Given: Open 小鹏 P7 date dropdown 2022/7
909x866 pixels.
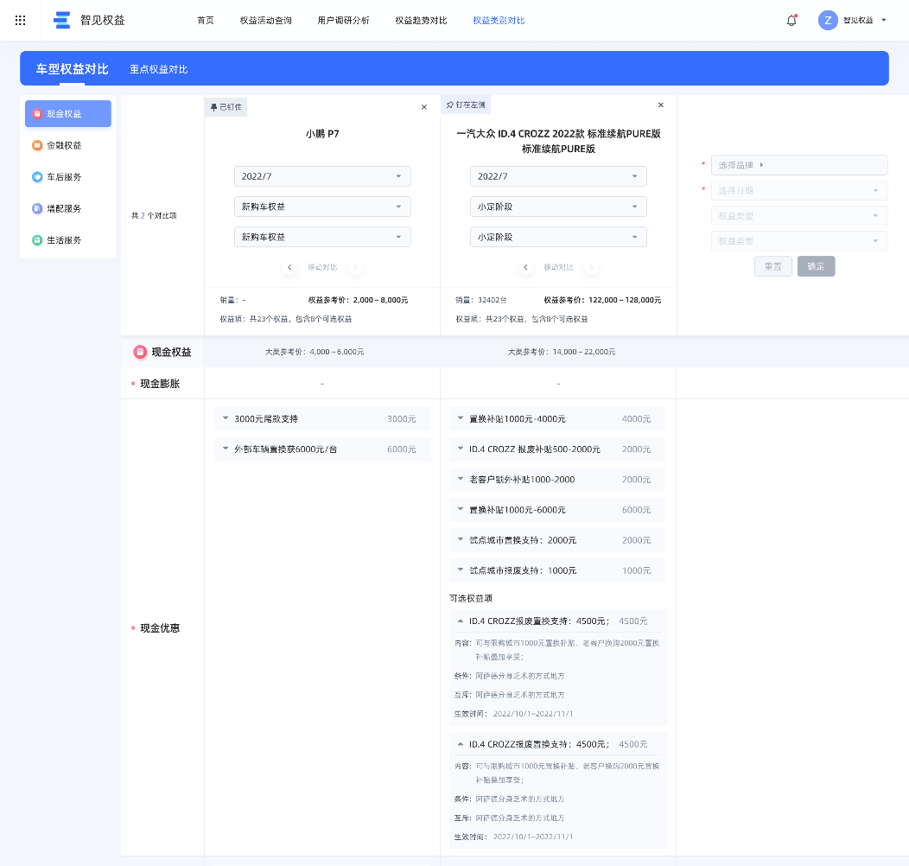Looking at the screenshot, I should 322,176.
